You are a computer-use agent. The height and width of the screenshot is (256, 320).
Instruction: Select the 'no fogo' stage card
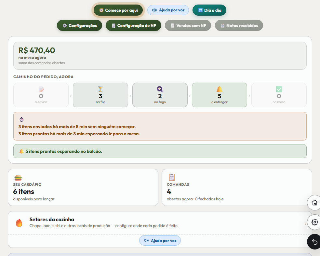coord(160,95)
